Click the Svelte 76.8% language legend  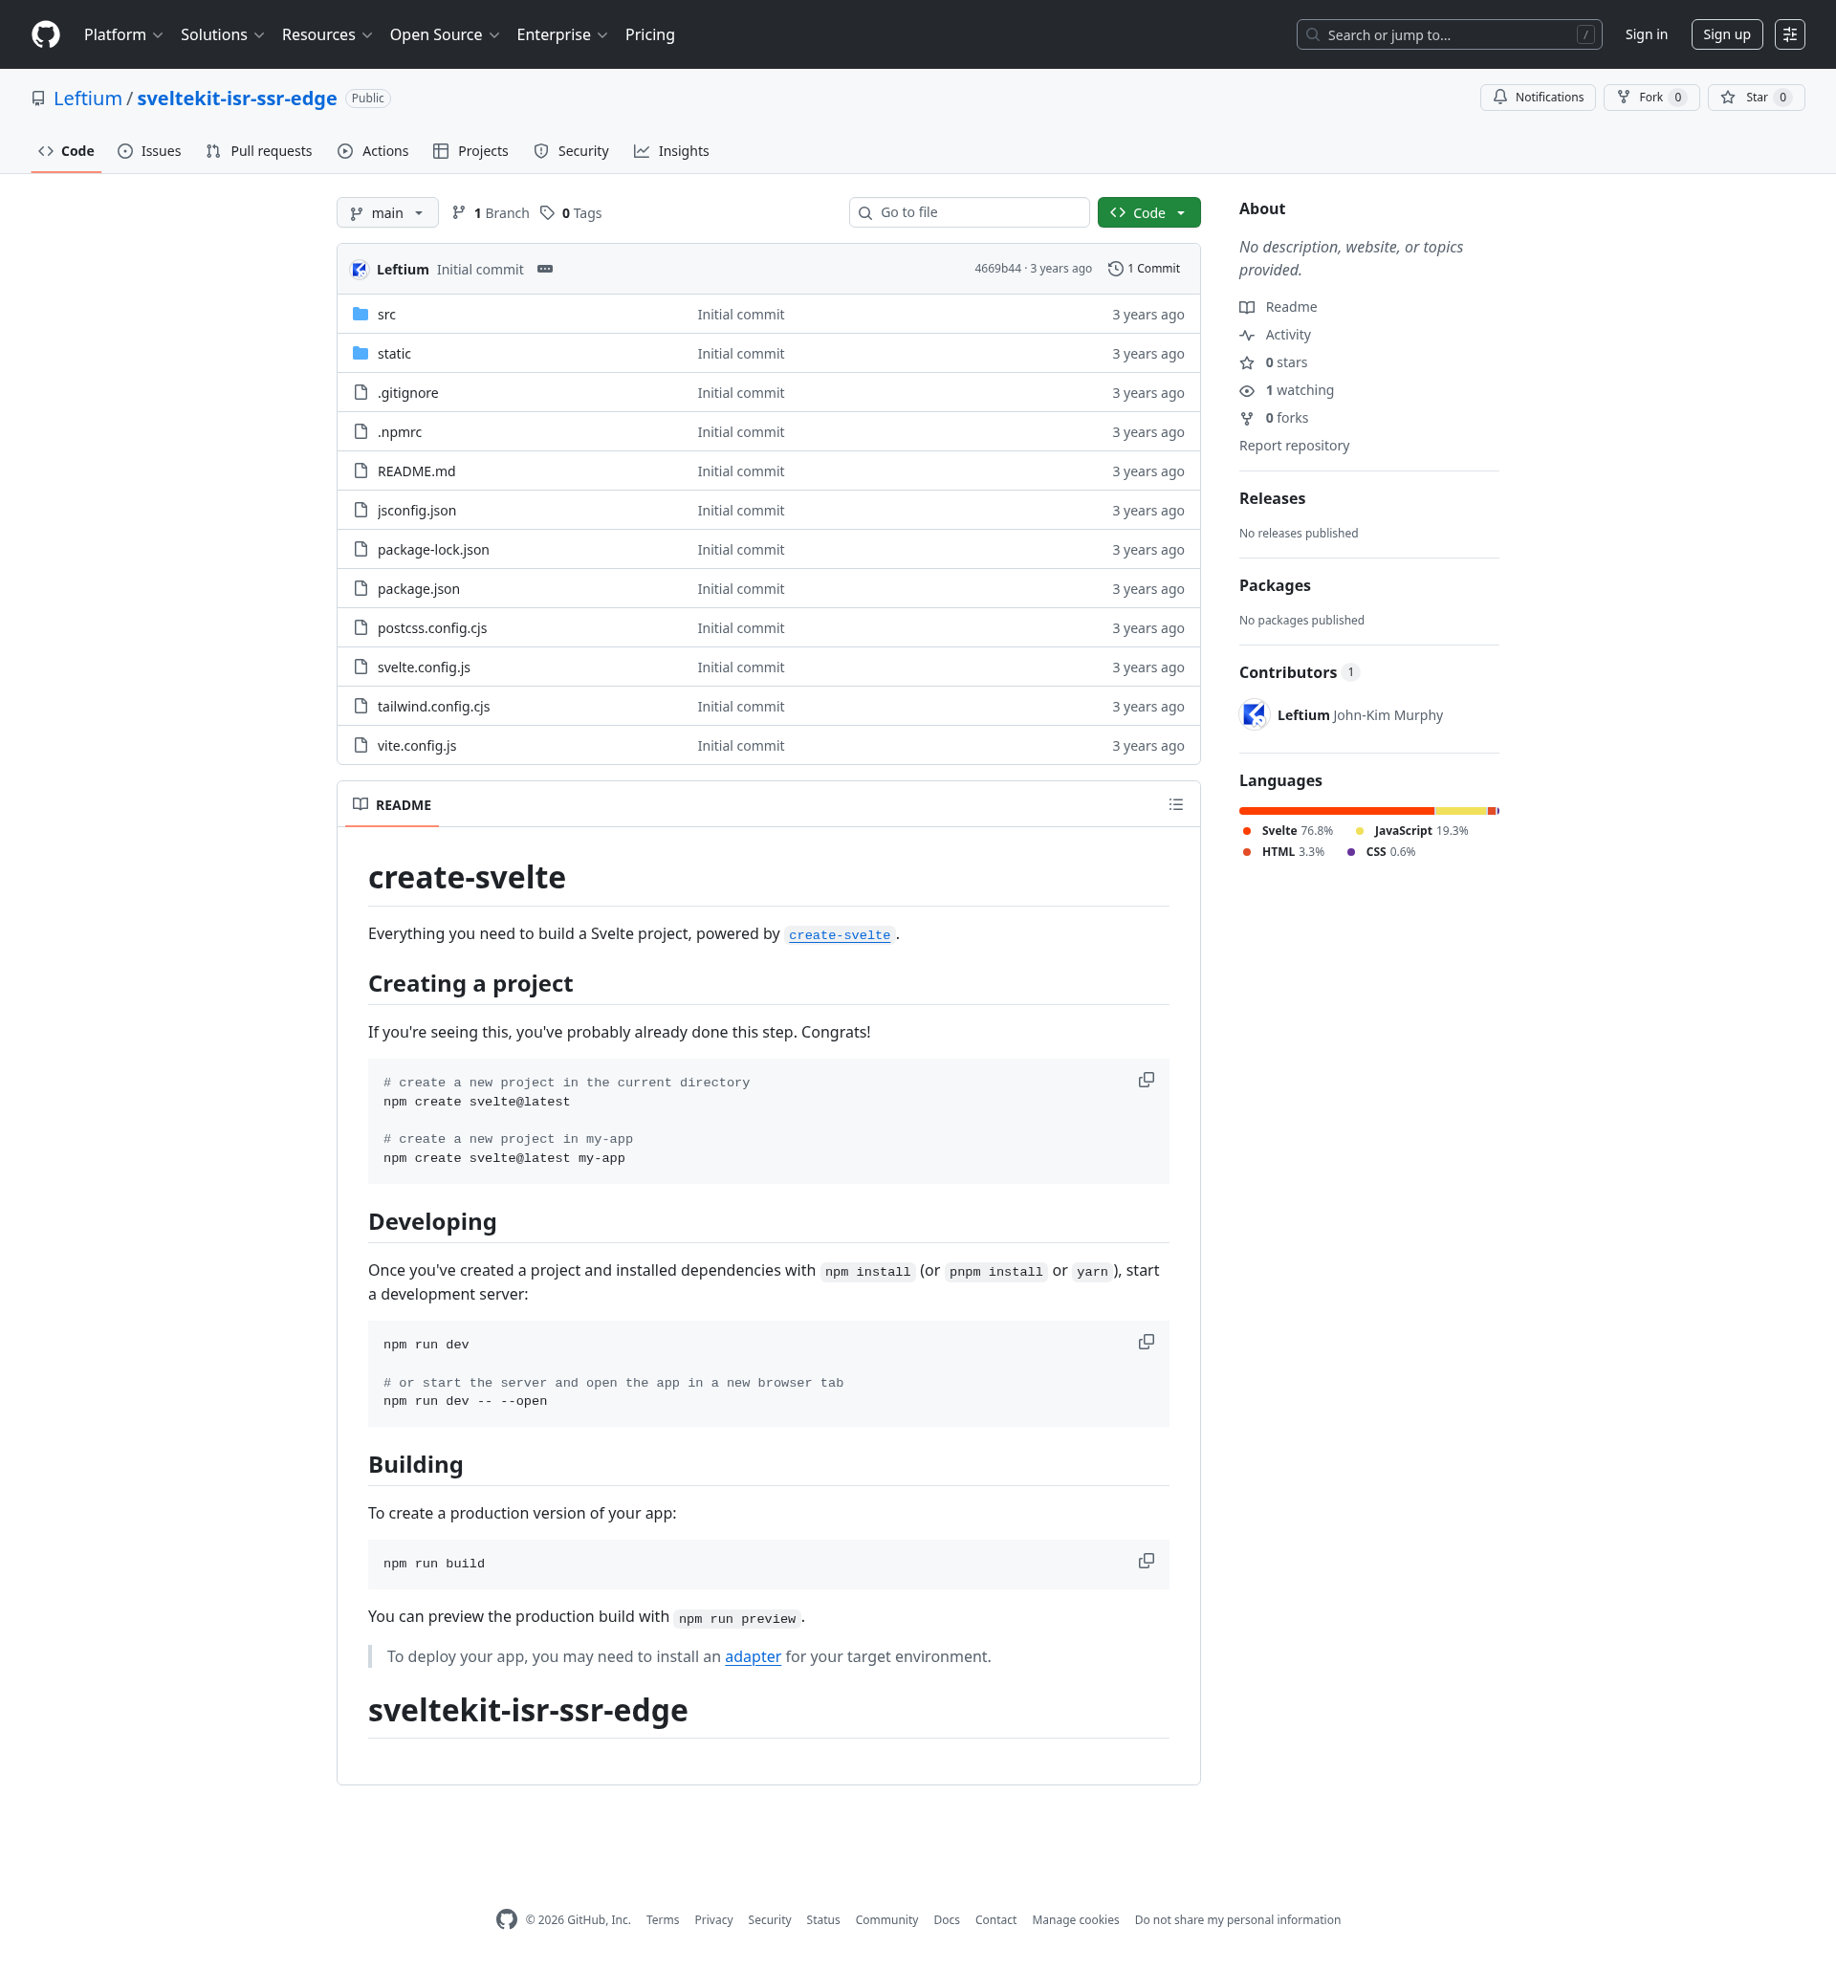(1287, 830)
